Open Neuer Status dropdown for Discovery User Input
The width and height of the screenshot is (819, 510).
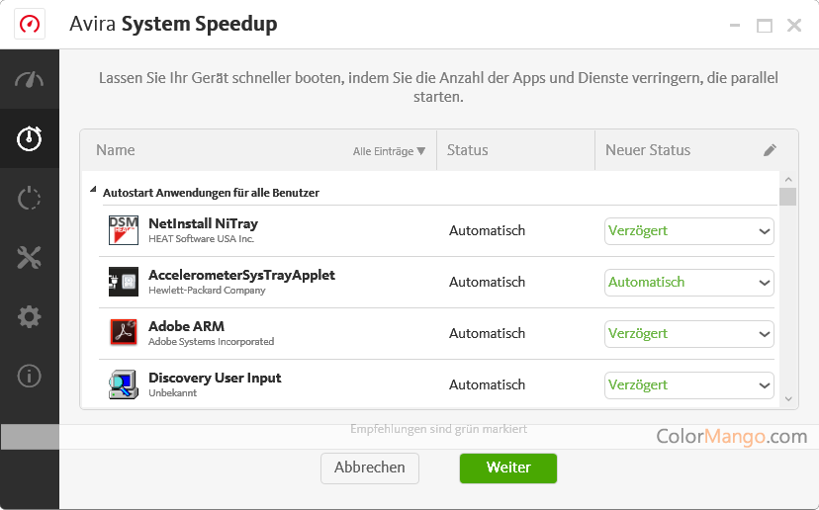click(689, 385)
